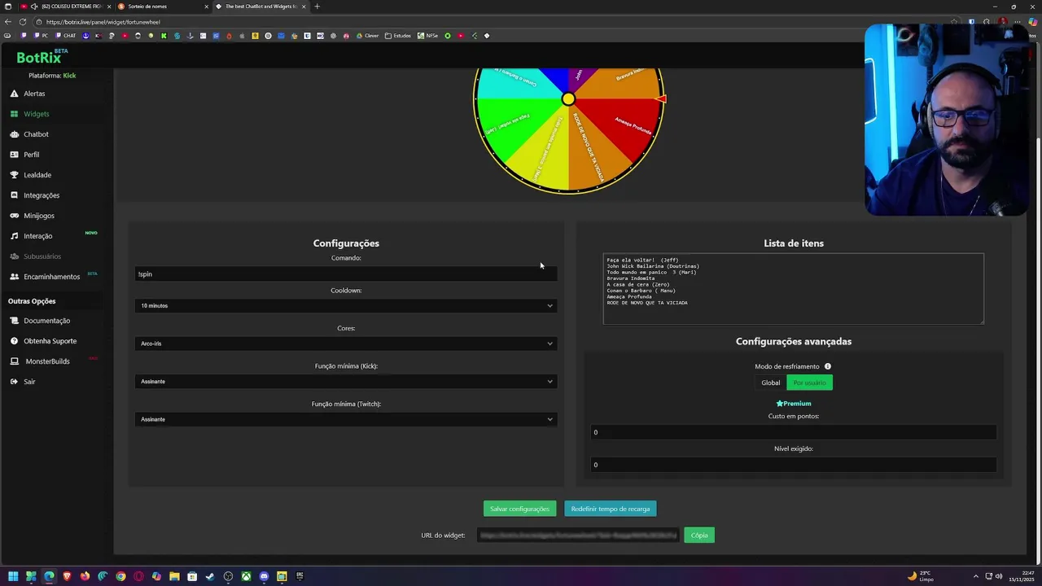Image resolution: width=1042 pixels, height=586 pixels.
Task: Open Obtenha Suporte link
Action: 50,341
